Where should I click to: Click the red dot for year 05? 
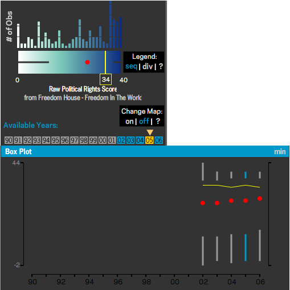246,200
